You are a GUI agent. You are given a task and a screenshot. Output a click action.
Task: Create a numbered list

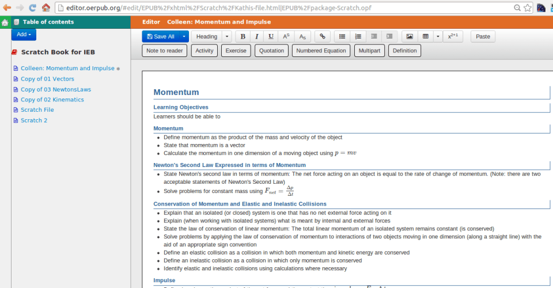pos(358,36)
